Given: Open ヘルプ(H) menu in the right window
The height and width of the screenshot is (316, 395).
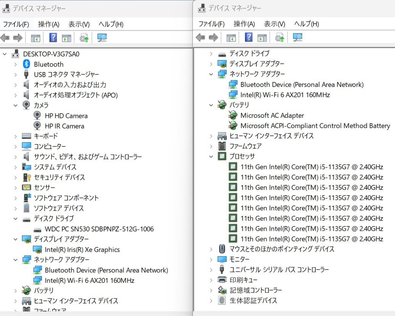Looking at the screenshot, I should pyautogui.click(x=307, y=24).
